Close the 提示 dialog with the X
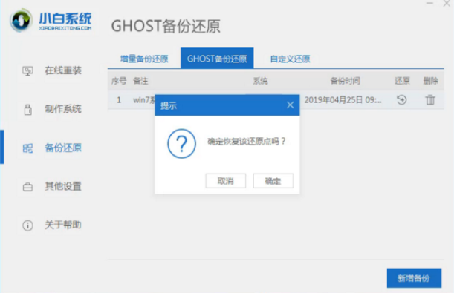The image size is (454, 293). 290,105
